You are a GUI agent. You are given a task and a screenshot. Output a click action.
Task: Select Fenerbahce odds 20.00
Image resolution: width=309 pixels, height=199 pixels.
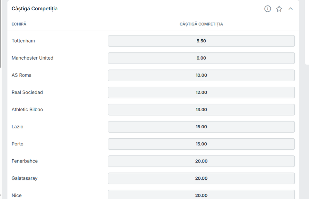click(201, 161)
